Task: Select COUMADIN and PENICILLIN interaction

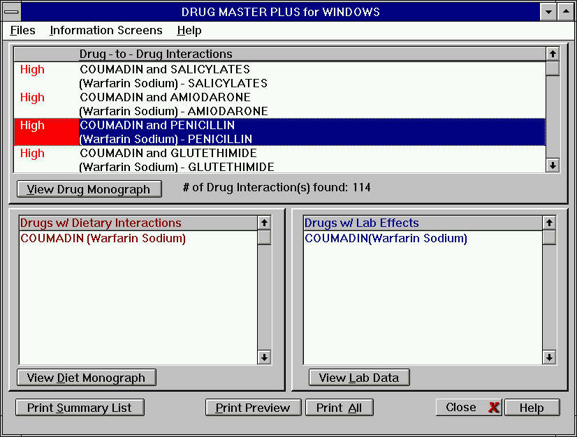Action: 157,125
